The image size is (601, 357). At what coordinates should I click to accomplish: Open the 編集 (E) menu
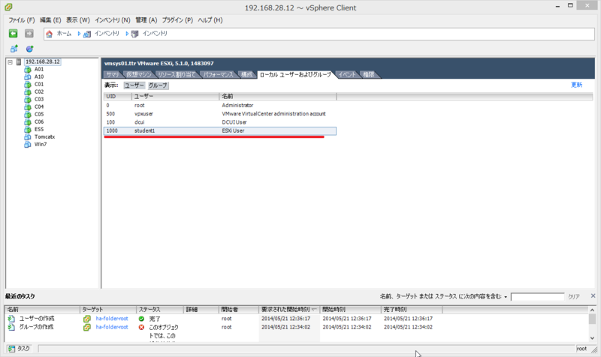tap(50, 20)
